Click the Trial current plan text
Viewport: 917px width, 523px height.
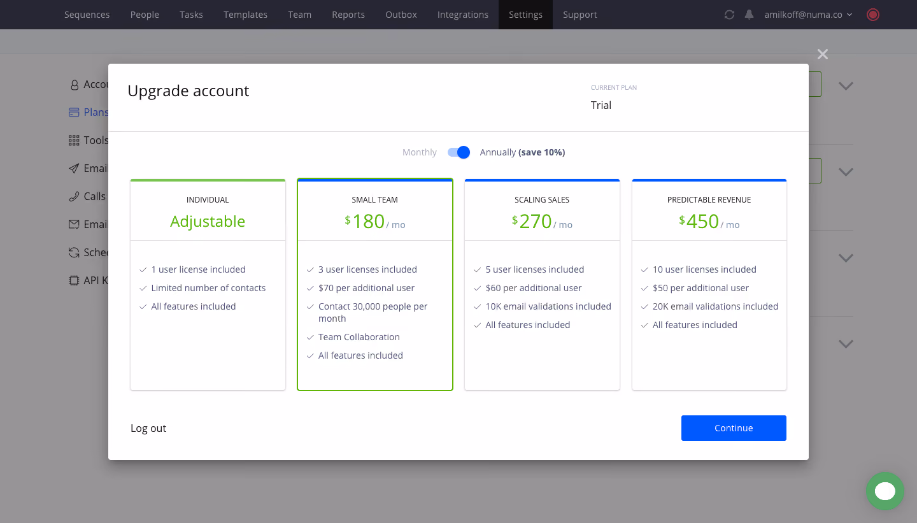[601, 105]
